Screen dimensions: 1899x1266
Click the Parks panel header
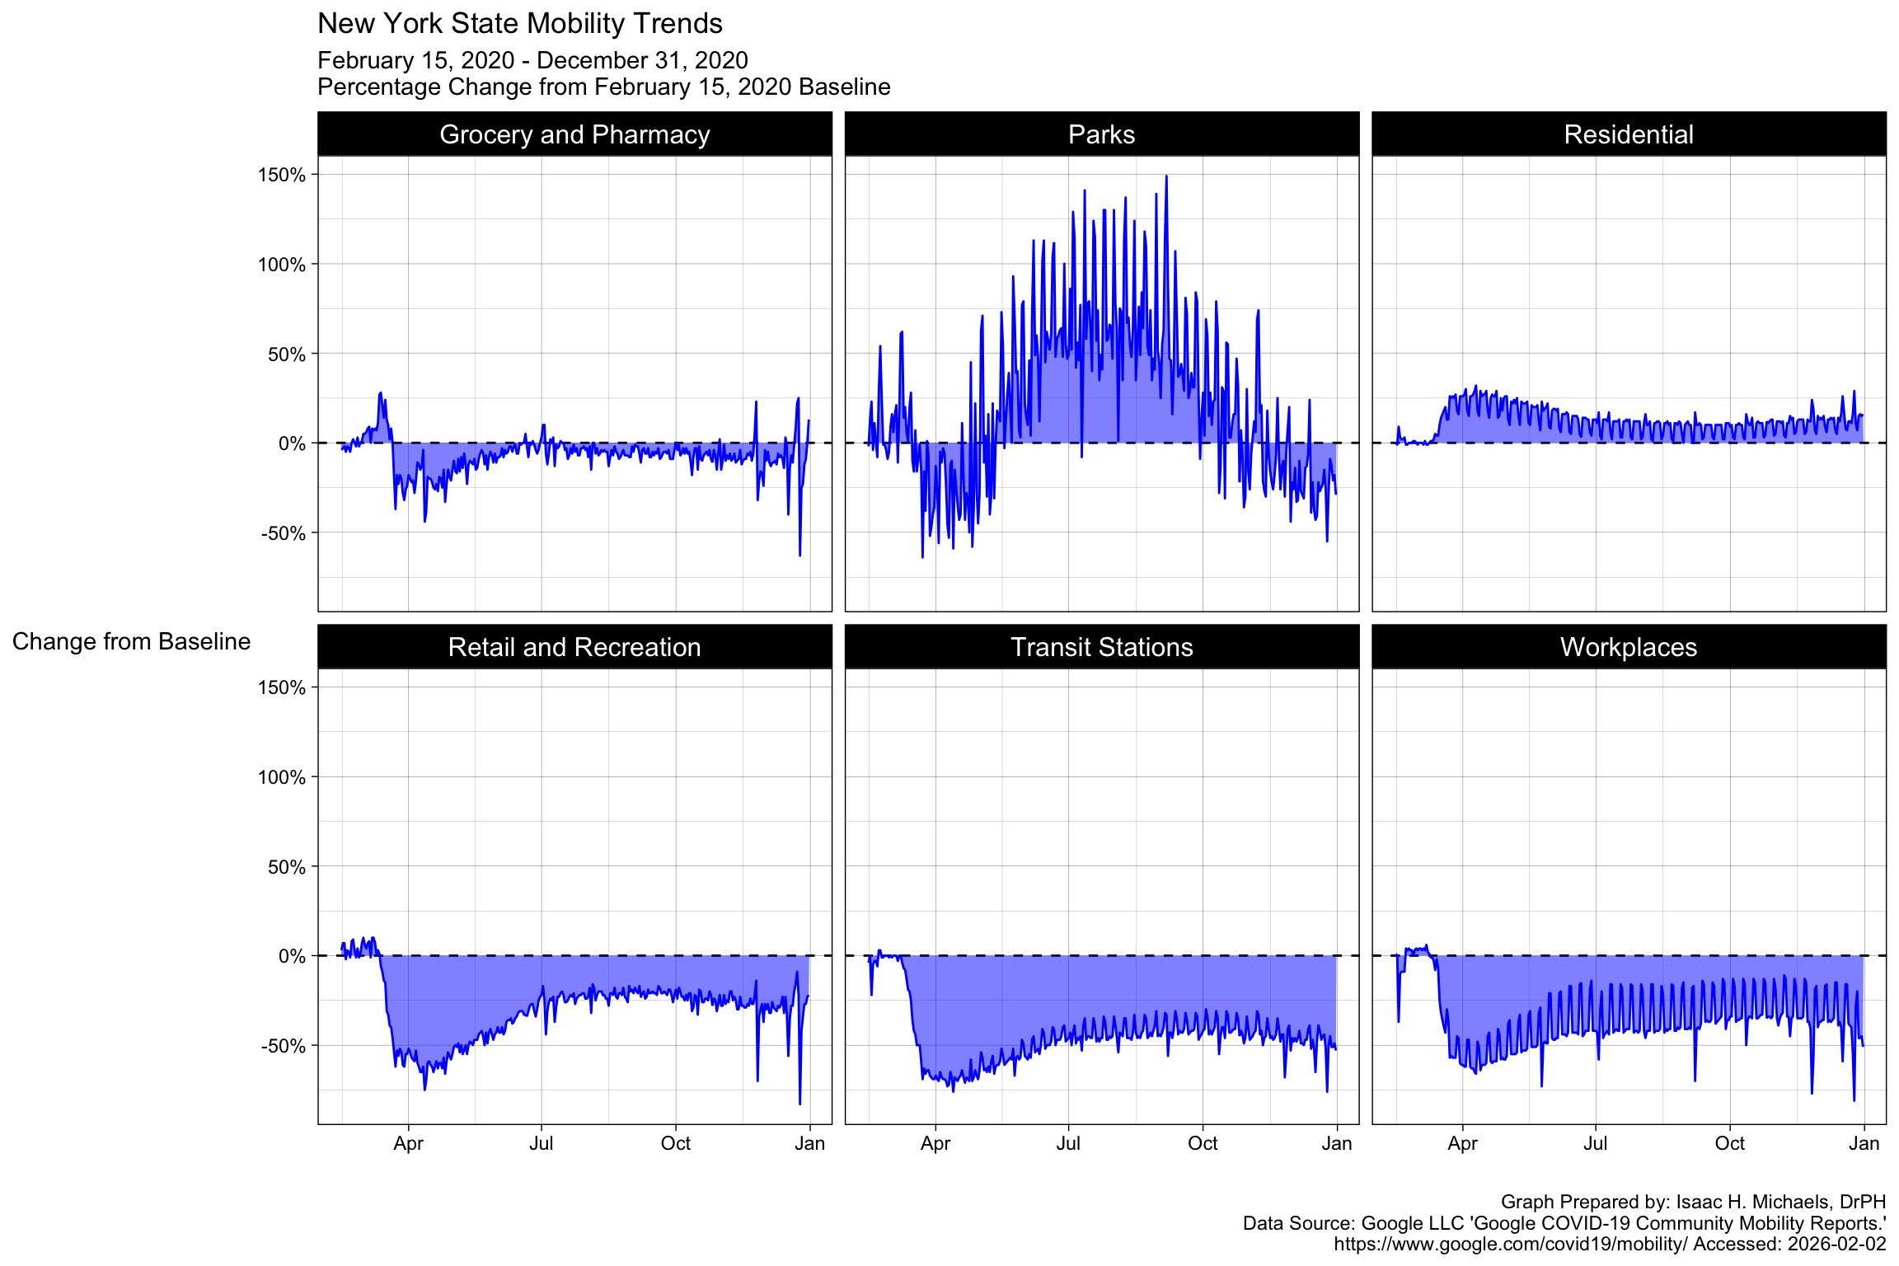(x=1101, y=134)
